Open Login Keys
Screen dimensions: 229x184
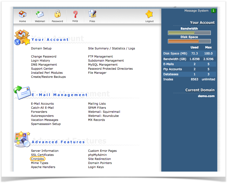96,167
